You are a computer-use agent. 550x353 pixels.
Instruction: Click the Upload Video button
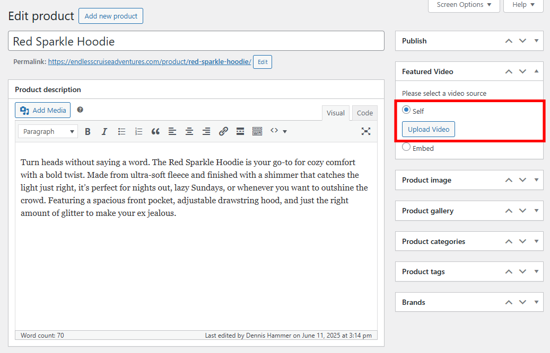[x=428, y=129]
